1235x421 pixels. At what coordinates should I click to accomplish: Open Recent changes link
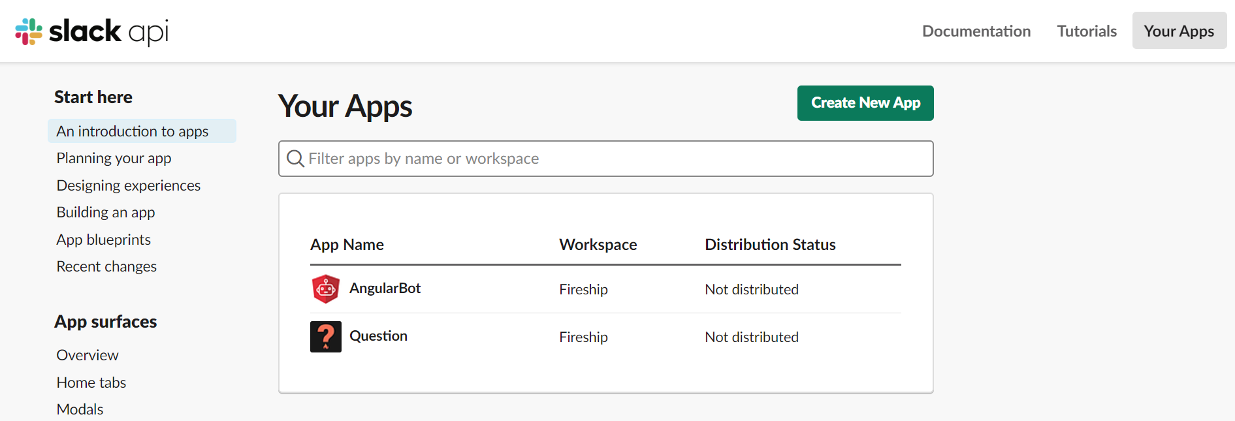[x=106, y=266]
